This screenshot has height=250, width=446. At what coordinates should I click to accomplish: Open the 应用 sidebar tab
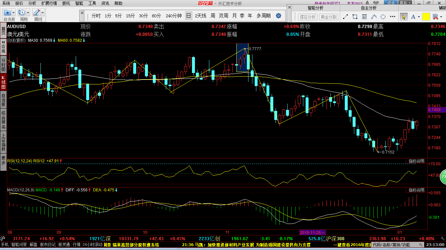tap(3, 47)
